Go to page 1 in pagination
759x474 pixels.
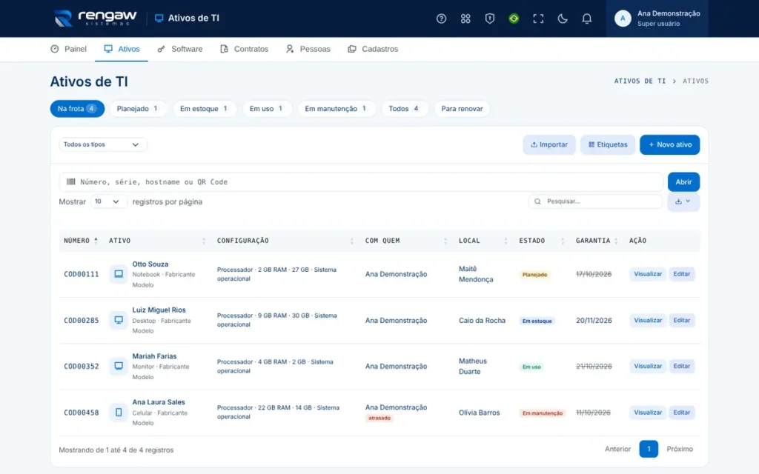(x=648, y=449)
